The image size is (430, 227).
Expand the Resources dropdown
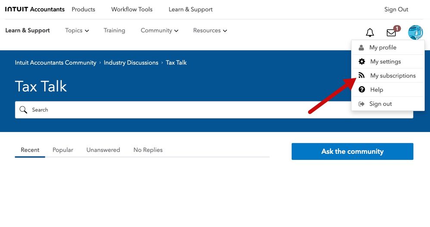tap(210, 31)
